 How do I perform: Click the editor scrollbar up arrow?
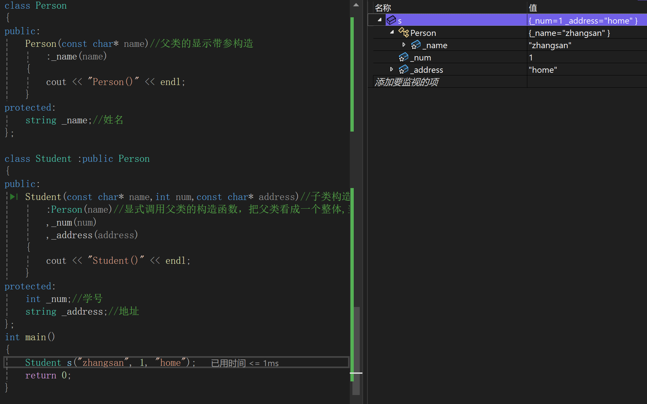(356, 5)
